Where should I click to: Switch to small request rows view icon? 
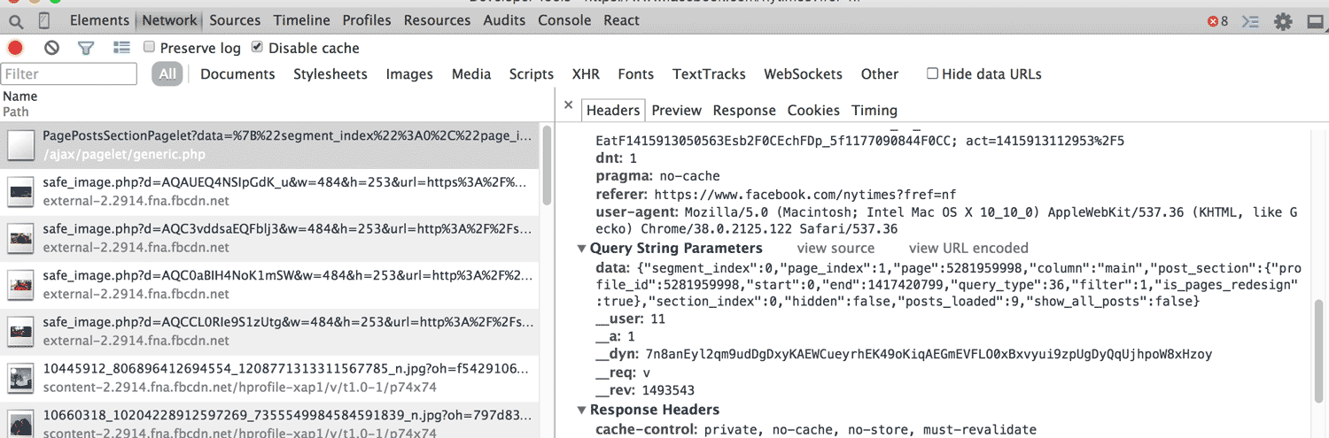121,48
